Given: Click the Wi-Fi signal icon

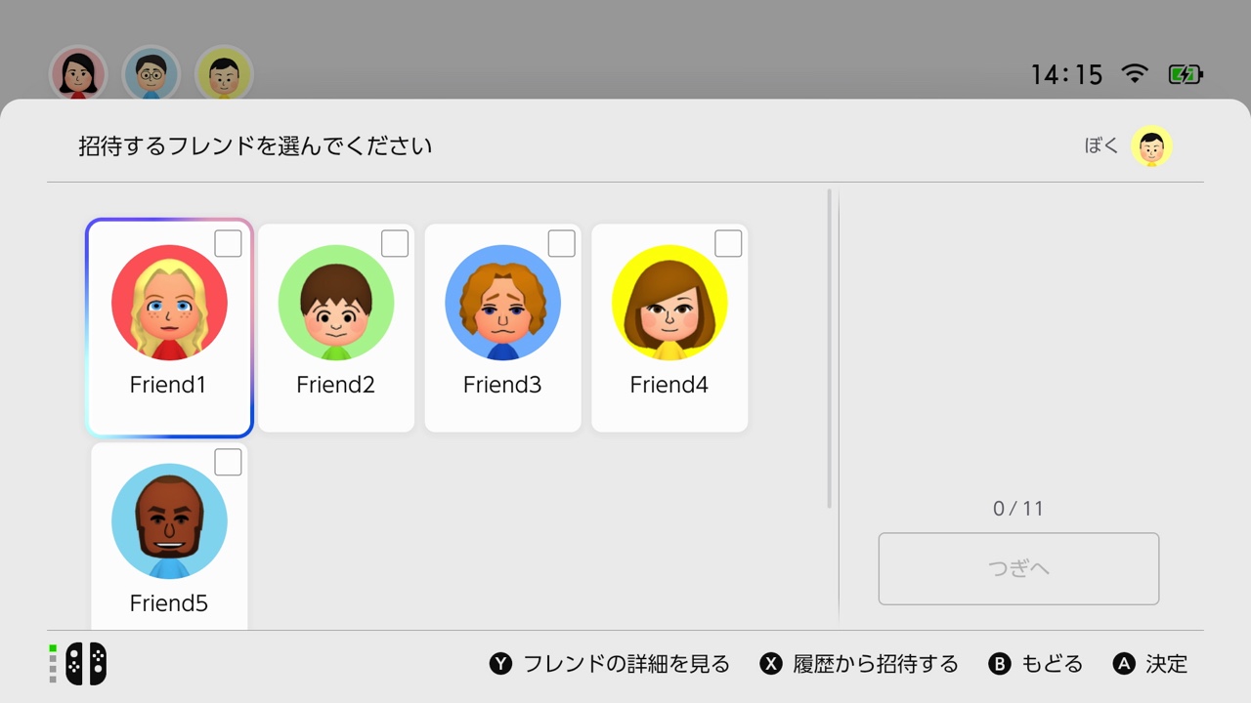Looking at the screenshot, I should click(x=1135, y=74).
